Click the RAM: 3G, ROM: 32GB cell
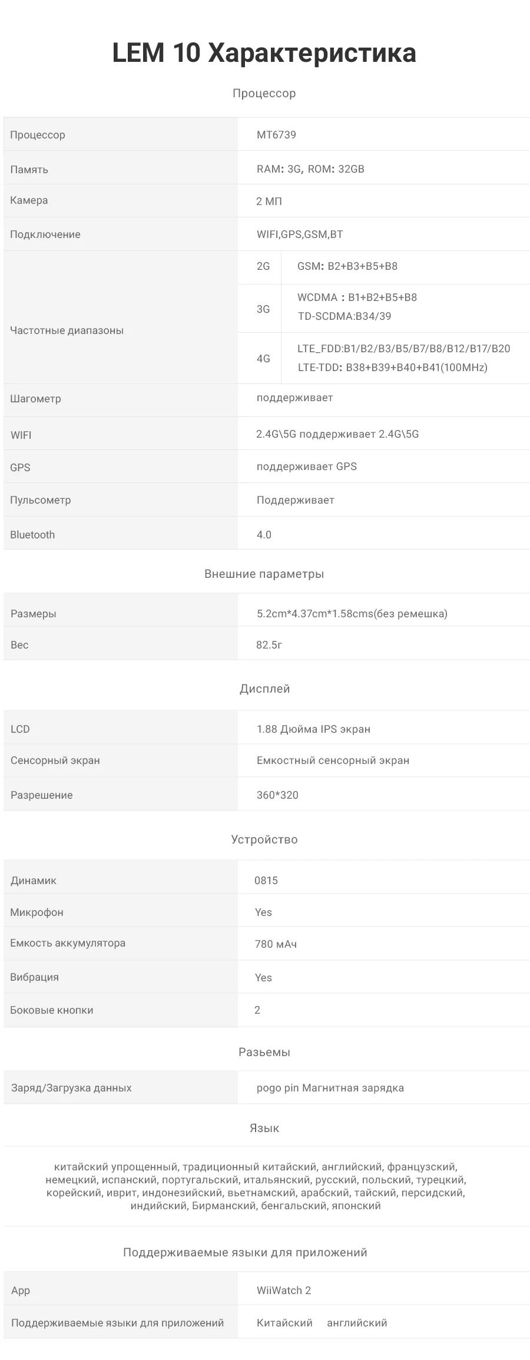This screenshot has width=530, height=1360. click(x=310, y=169)
